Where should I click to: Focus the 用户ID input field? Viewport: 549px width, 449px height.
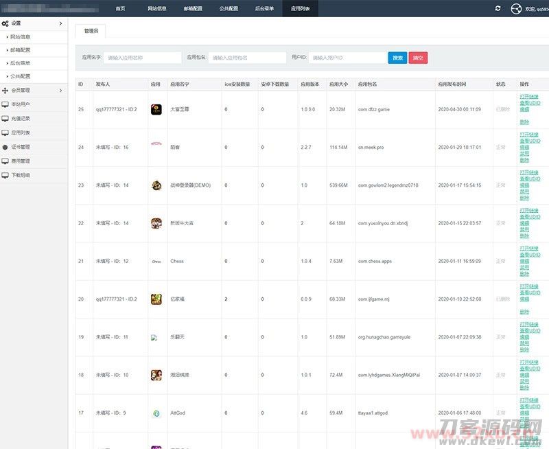(x=347, y=58)
